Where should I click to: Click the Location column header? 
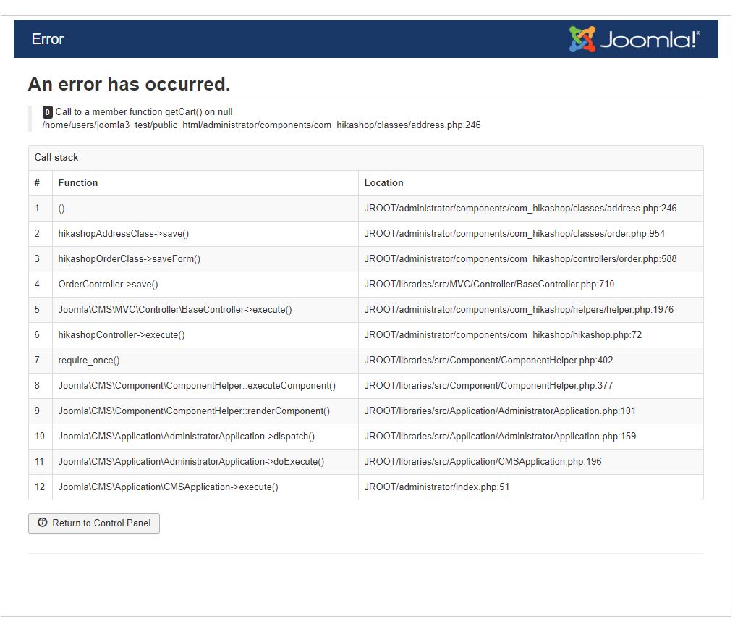(383, 182)
